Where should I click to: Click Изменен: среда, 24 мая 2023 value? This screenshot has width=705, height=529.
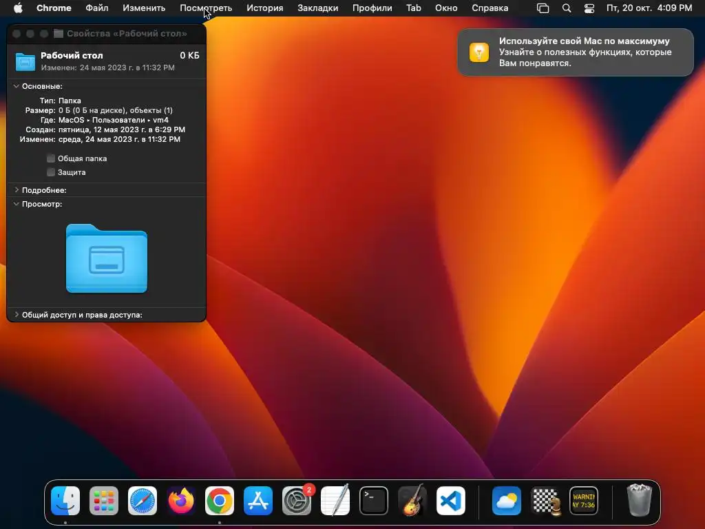click(x=120, y=139)
